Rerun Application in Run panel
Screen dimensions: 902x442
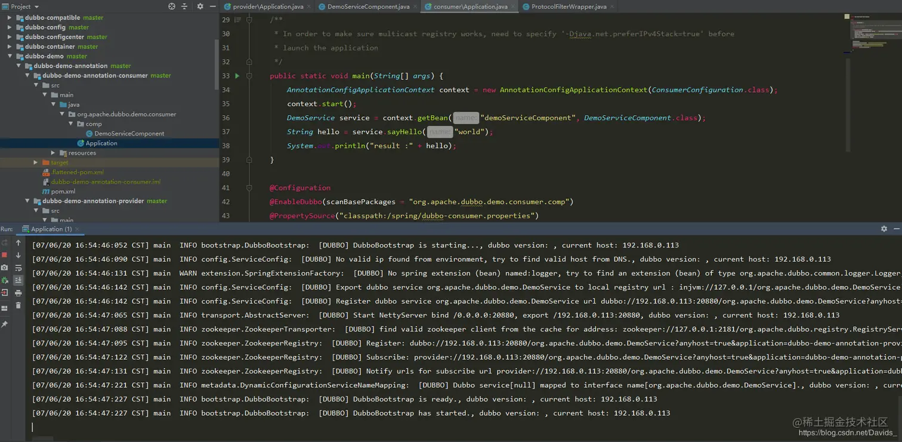pyautogui.click(x=5, y=243)
